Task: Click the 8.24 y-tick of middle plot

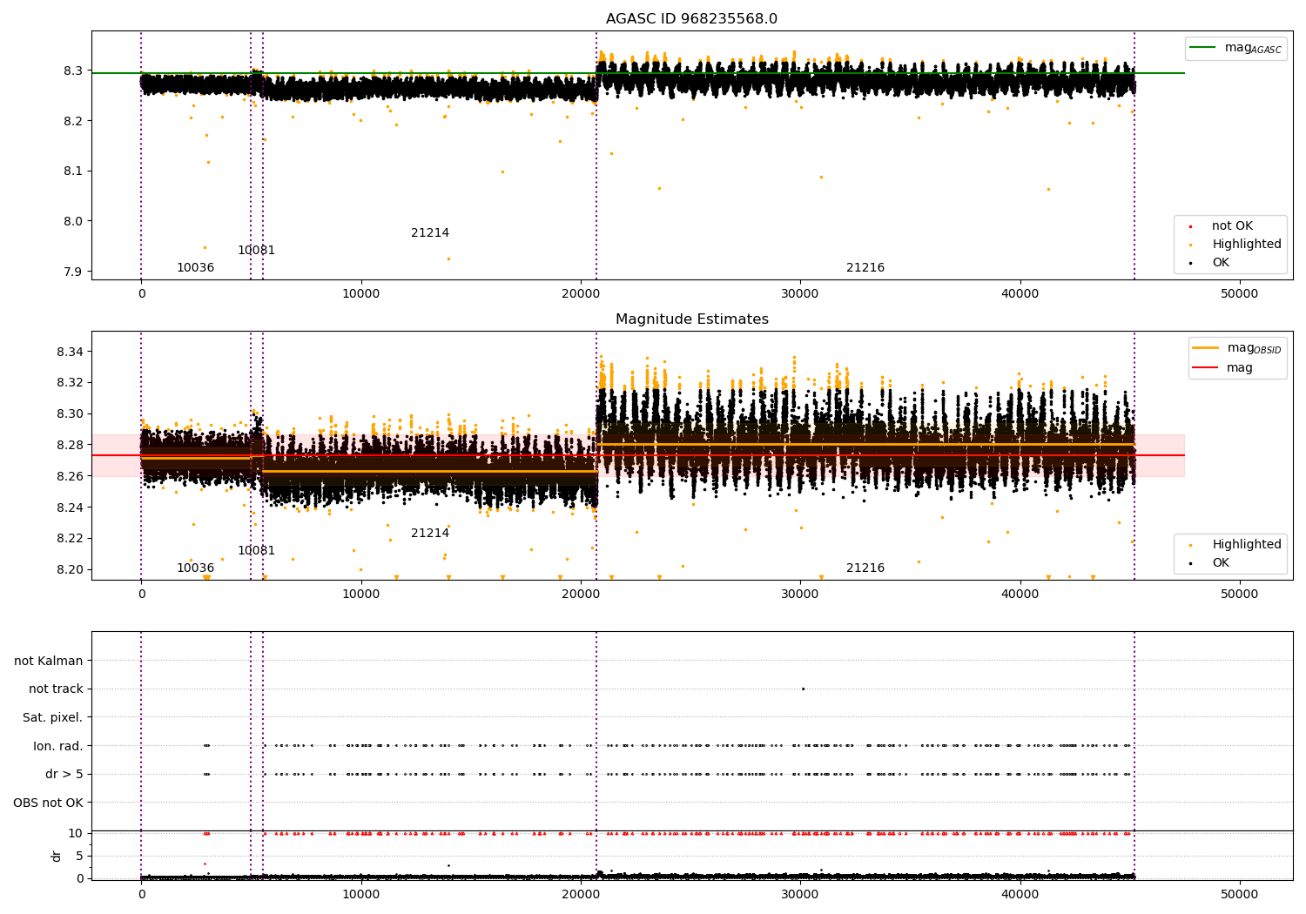Action: pos(70,507)
